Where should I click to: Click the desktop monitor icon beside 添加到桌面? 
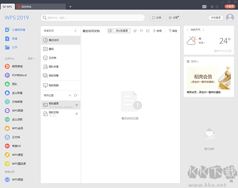pos(110,31)
